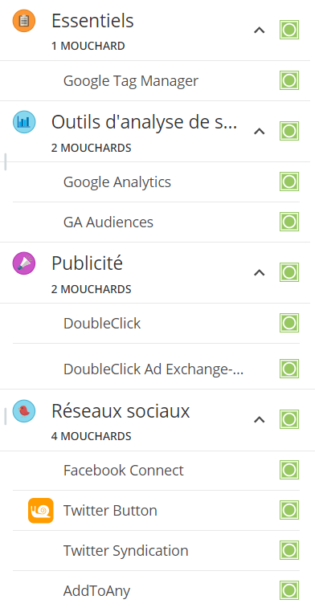
Task: Click the orange snail icon beside Twitter Button
Action: coord(40,510)
